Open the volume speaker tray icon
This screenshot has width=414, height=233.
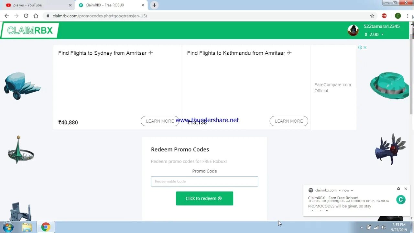point(384,227)
